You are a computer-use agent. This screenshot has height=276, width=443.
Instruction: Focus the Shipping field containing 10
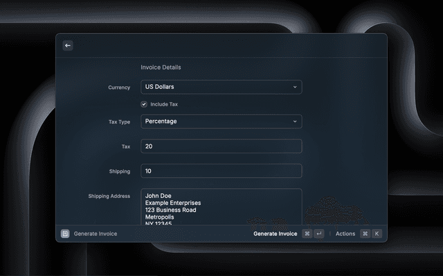(x=221, y=171)
